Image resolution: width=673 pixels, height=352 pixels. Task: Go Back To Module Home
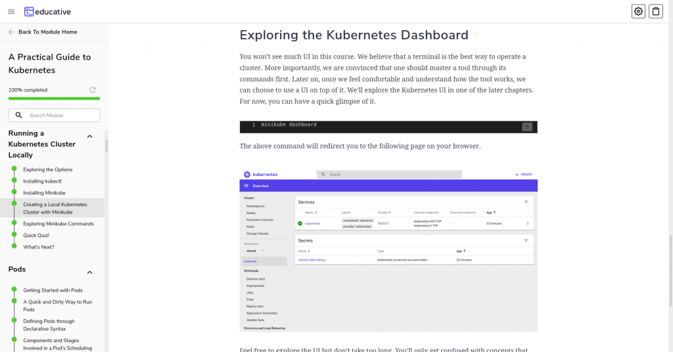pyautogui.click(x=47, y=32)
